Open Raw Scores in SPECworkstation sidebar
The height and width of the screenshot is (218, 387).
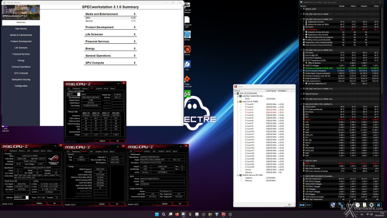(x=21, y=29)
